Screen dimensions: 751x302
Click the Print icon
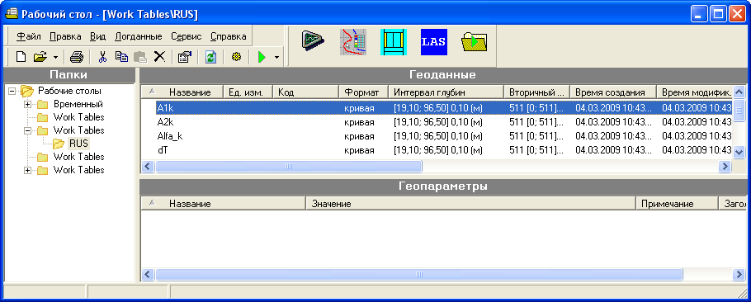(x=77, y=57)
